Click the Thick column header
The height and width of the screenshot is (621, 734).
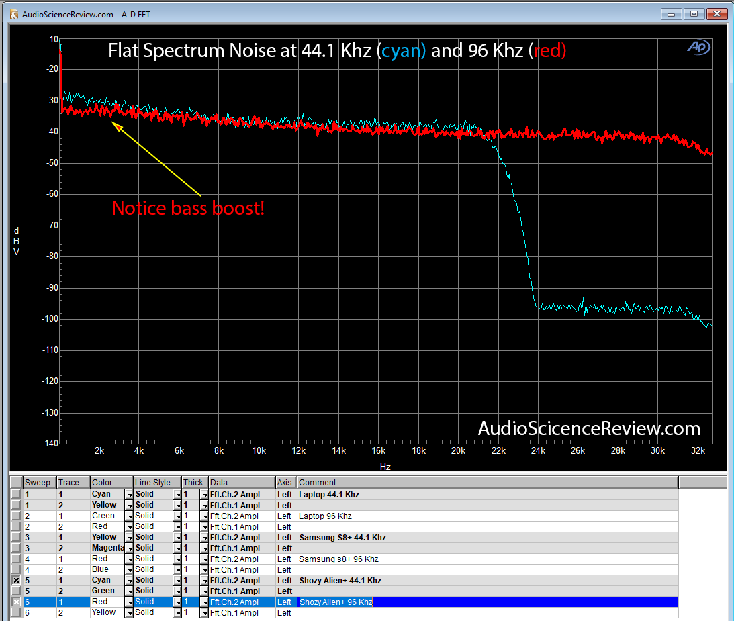pyautogui.click(x=195, y=483)
